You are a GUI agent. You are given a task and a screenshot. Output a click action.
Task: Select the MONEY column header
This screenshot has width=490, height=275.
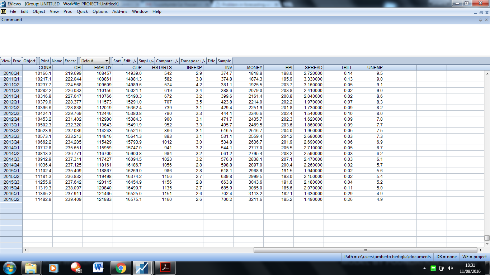(x=248, y=68)
